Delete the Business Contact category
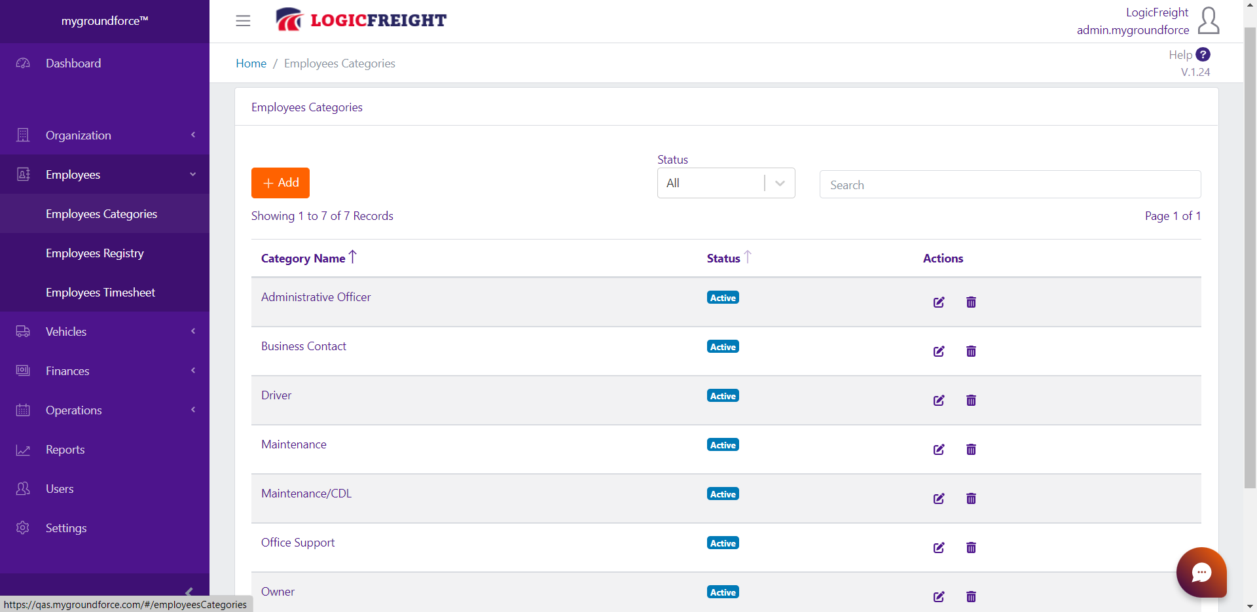This screenshot has height=612, width=1257. pyautogui.click(x=971, y=351)
